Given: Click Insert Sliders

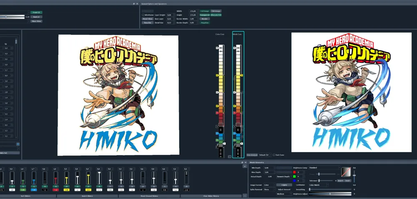Looking at the screenshot, I should [87, 196].
